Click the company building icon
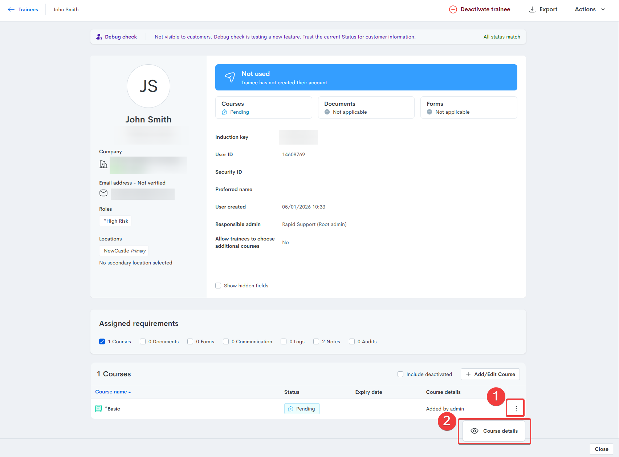The height and width of the screenshot is (457, 619). coord(103,165)
